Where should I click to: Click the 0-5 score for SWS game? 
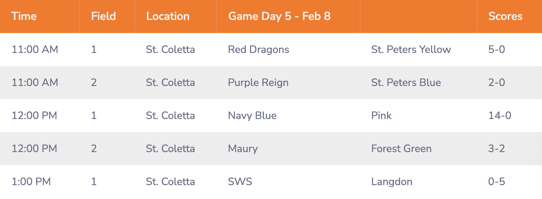[x=497, y=182]
